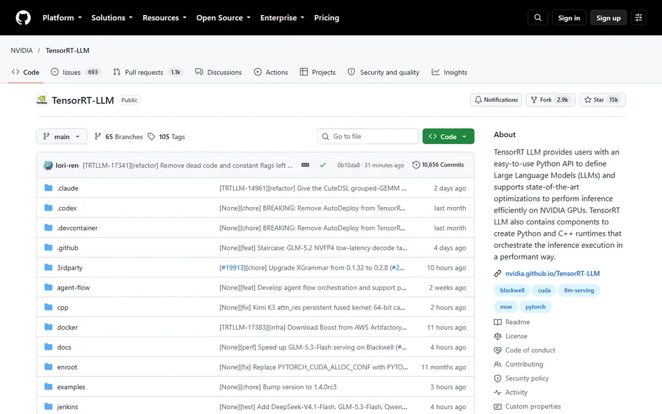Viewport: 662px width, 414px height.
Task: Click the link icon beside nvidia.github.io URL
Action: pyautogui.click(x=498, y=273)
